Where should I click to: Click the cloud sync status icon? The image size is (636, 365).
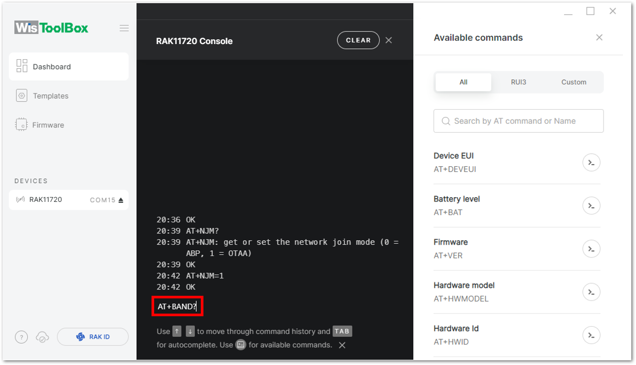pyautogui.click(x=42, y=337)
